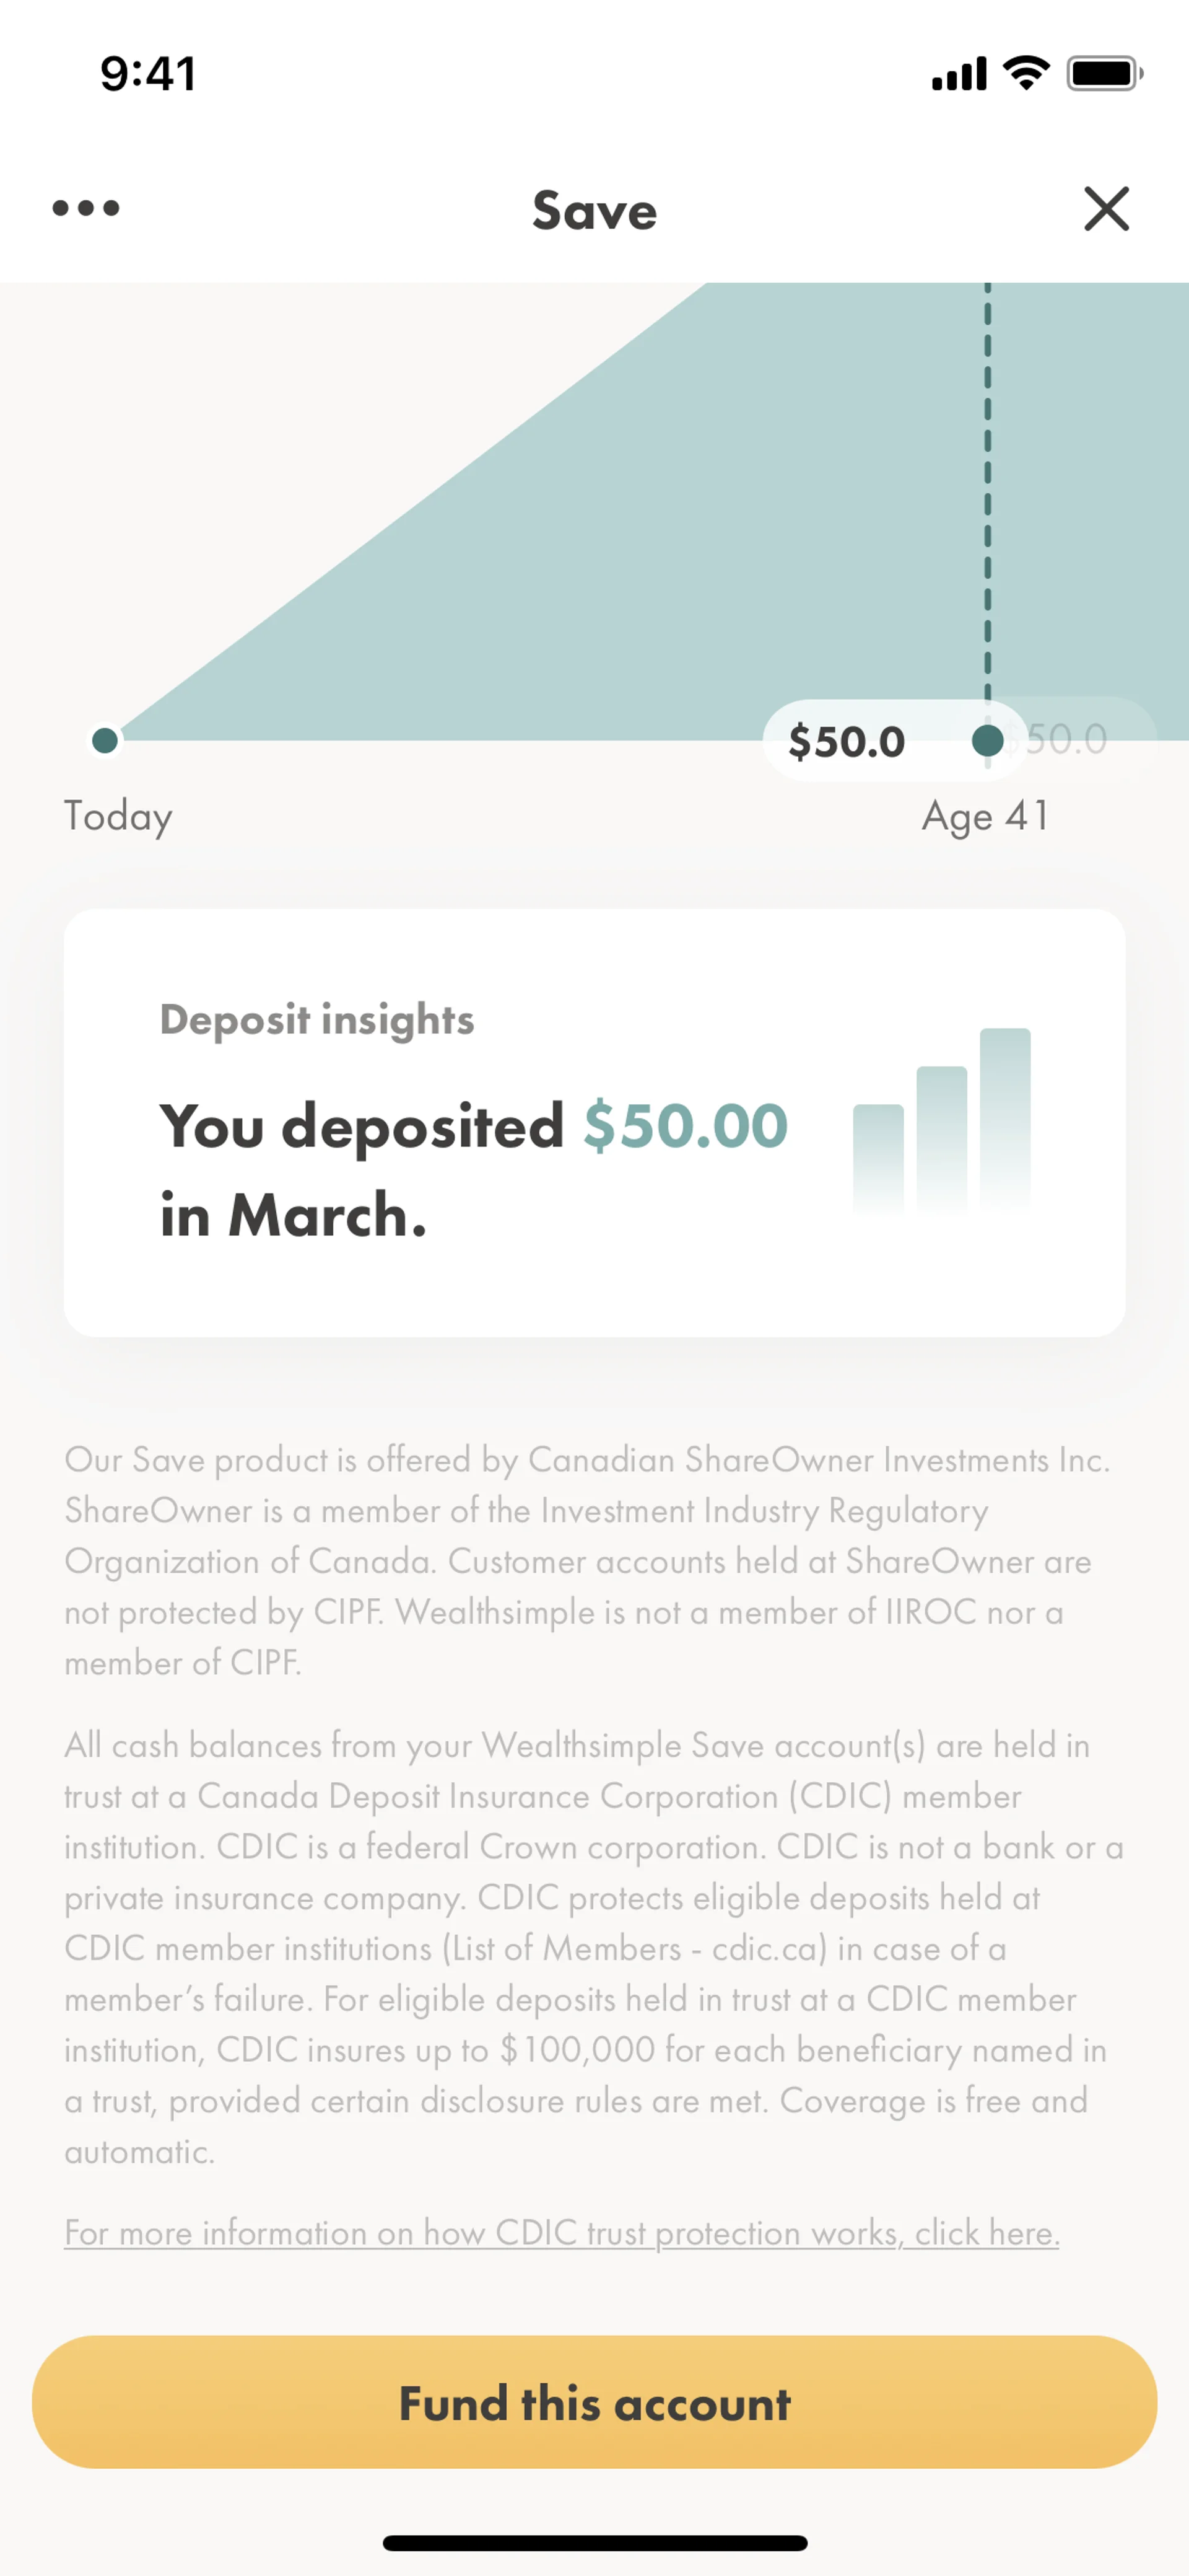
Task: Open the CDIC trust protection info link
Action: tap(562, 2233)
